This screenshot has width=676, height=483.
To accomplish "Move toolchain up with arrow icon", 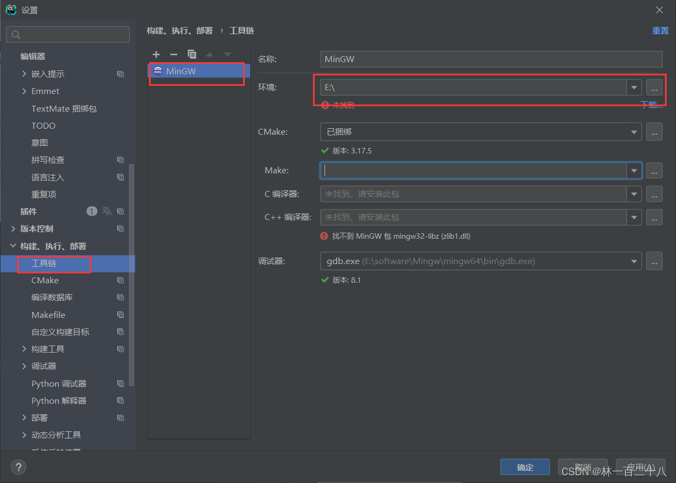I will click(x=210, y=54).
